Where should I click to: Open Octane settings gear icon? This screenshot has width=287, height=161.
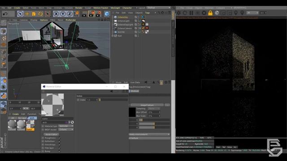(x=204, y=13)
